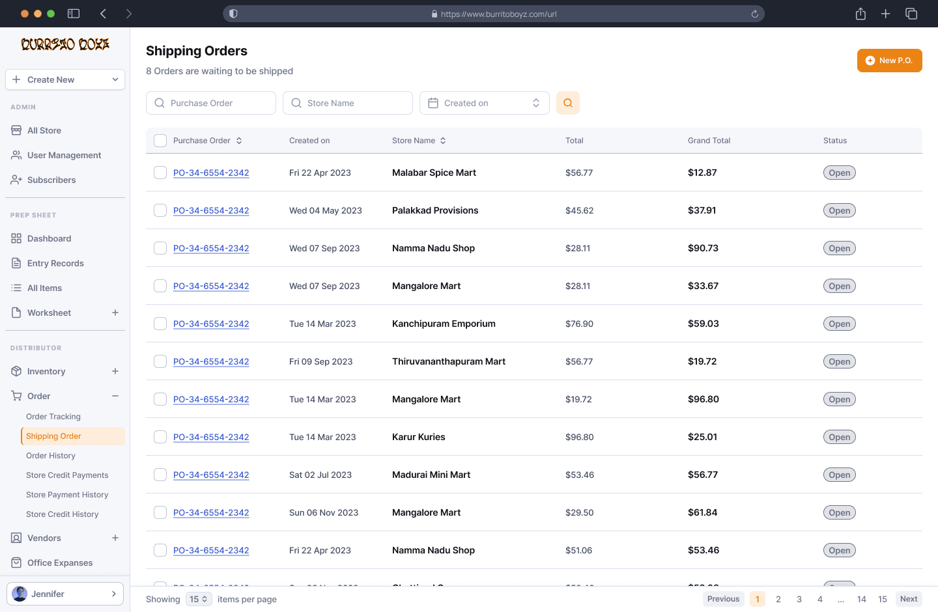Image resolution: width=938 pixels, height=612 pixels.
Task: Click Open status badge for Karur Kuries
Action: point(840,437)
